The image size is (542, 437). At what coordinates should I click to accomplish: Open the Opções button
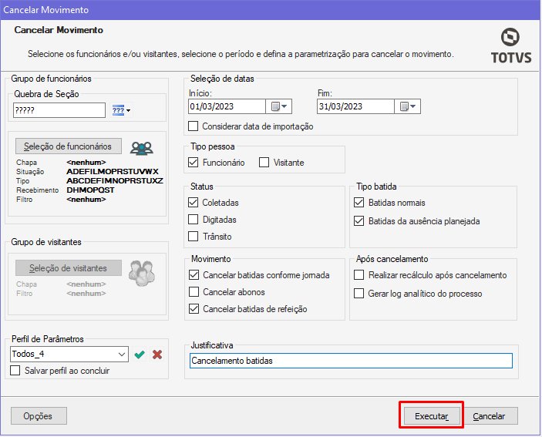click(39, 416)
